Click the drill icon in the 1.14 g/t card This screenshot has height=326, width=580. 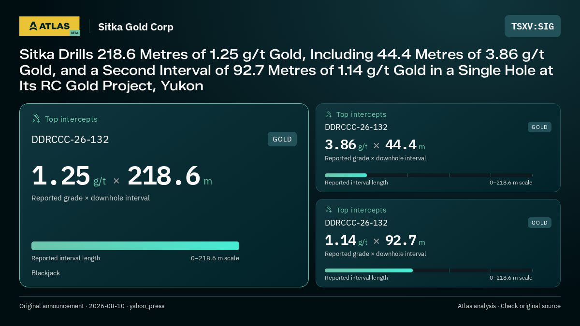[329, 210]
